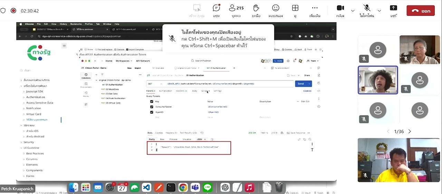
Task: Expand the Security section in sidebar
Action: [x=21, y=142]
